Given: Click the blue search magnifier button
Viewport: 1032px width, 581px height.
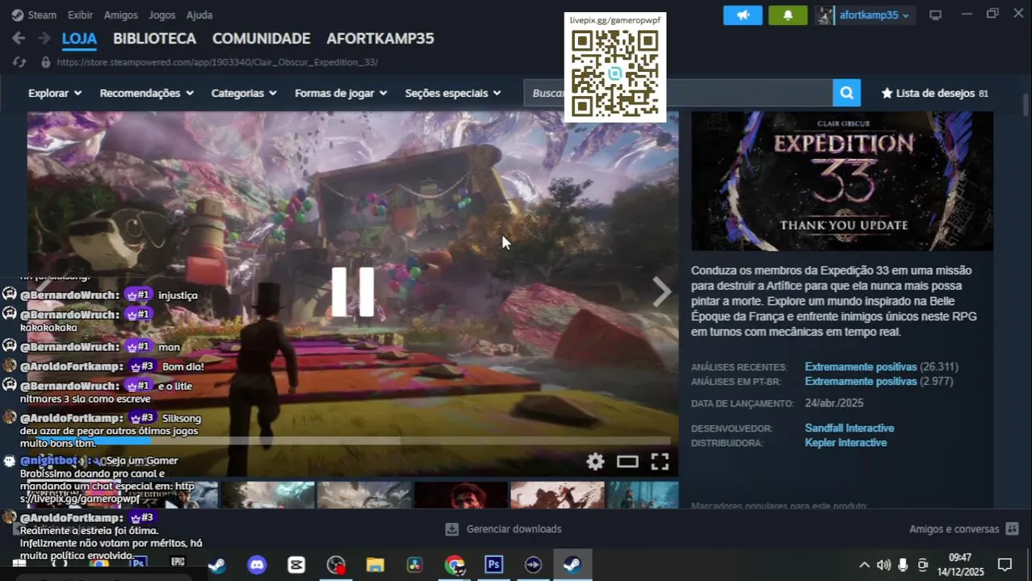Looking at the screenshot, I should tap(846, 93).
